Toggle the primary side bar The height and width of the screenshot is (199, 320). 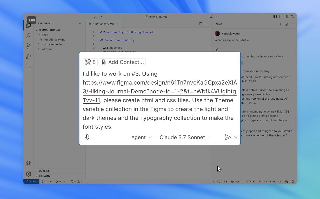(275, 17)
